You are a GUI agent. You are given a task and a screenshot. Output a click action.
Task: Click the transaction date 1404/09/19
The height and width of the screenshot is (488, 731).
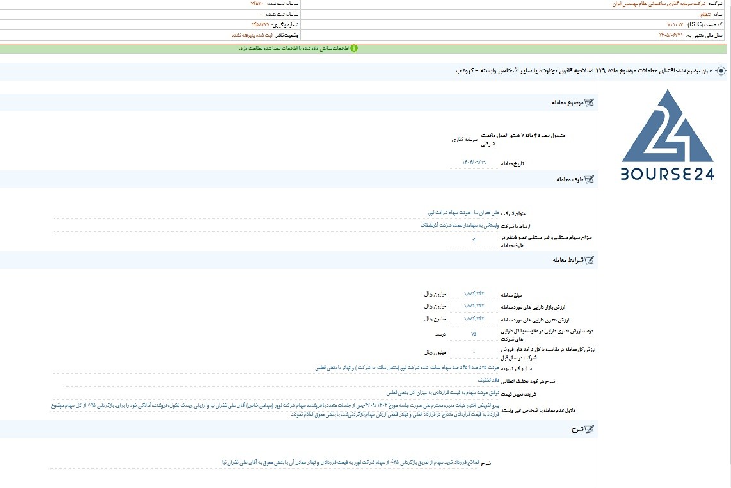474,163
